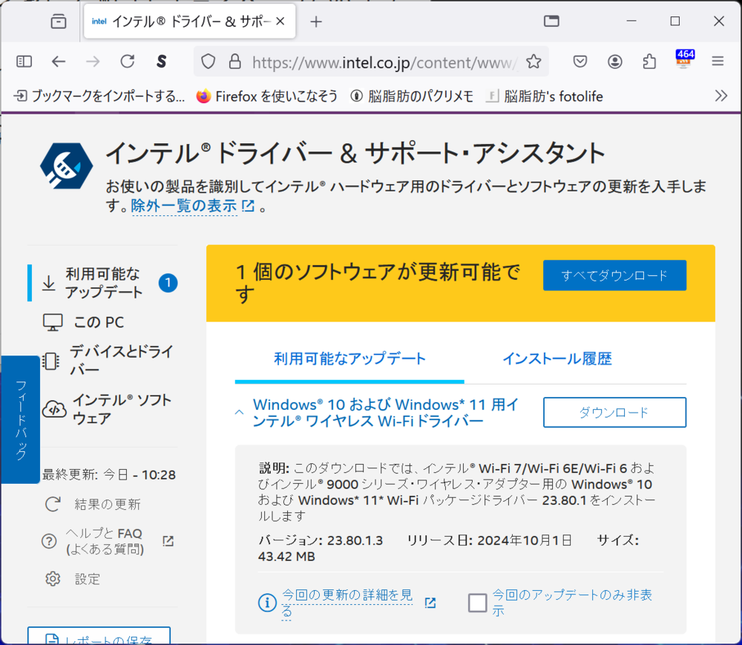Click the gear icon next to 設定

click(53, 579)
